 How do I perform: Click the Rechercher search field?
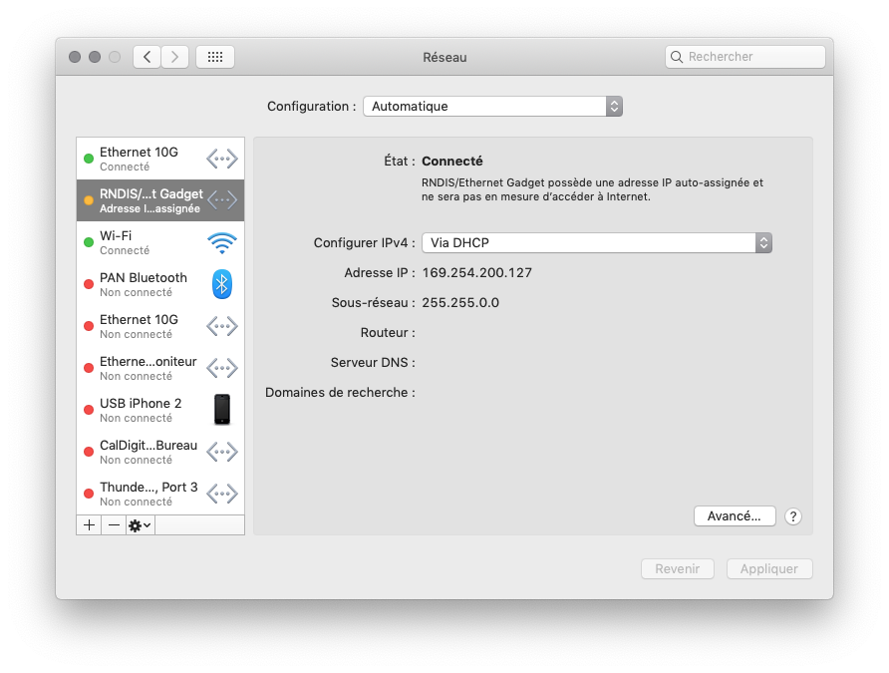click(745, 57)
